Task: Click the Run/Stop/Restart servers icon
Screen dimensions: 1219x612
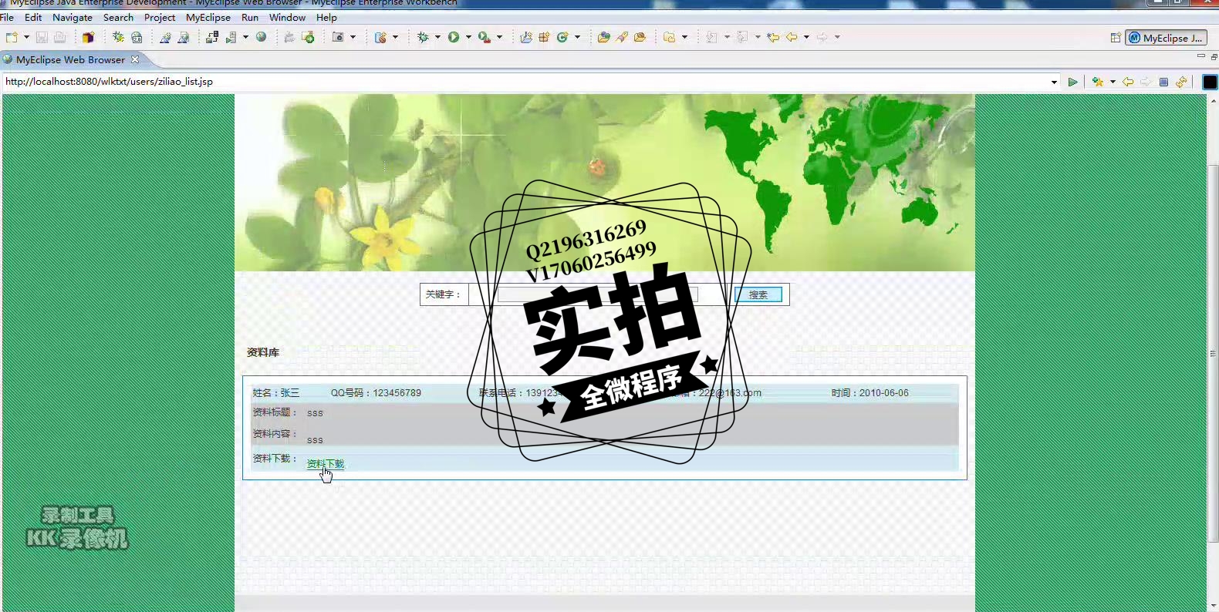Action: [231, 37]
